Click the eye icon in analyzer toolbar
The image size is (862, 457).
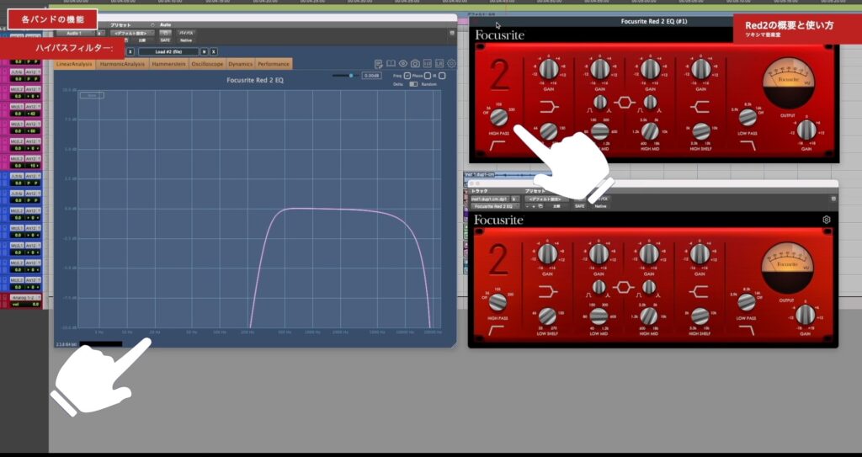pyautogui.click(x=403, y=64)
